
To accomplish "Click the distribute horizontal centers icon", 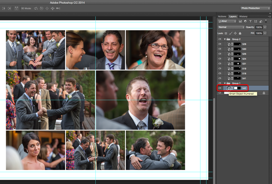I will [3, 8].
